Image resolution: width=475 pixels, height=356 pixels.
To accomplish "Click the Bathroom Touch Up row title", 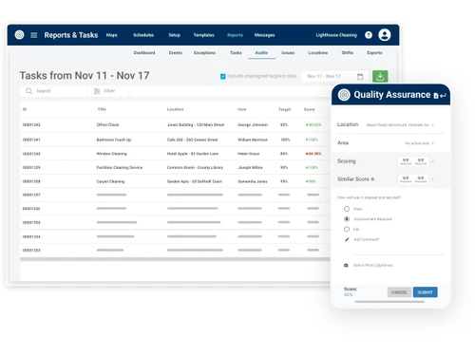I will tap(114, 140).
